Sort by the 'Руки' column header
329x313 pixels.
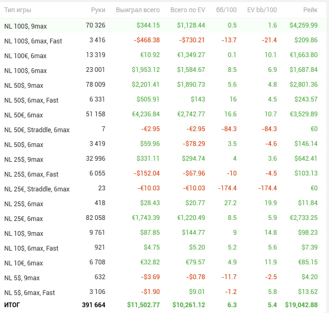point(98,10)
